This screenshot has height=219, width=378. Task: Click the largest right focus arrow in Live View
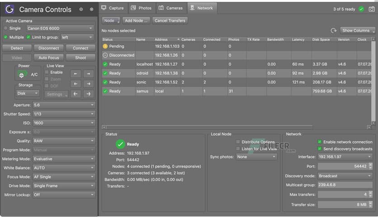tap(89, 94)
